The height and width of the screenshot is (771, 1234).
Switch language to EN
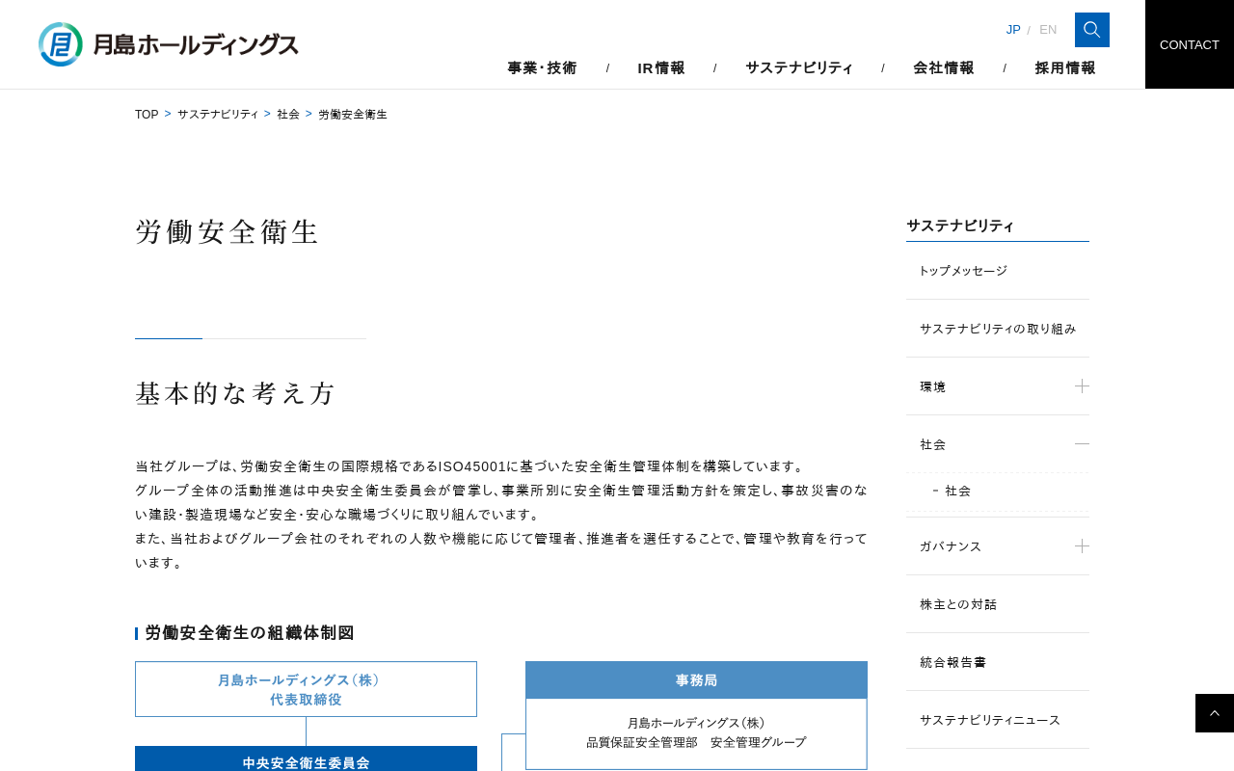pos(1047,30)
